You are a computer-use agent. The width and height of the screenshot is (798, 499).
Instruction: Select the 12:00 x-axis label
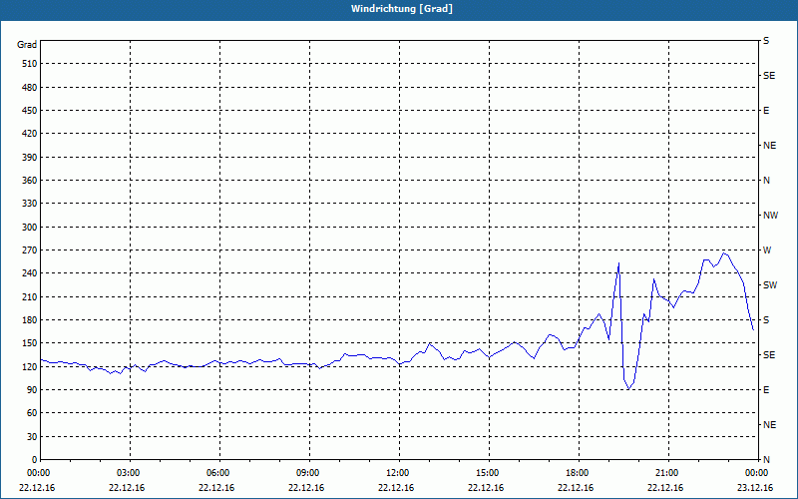pyautogui.click(x=398, y=473)
